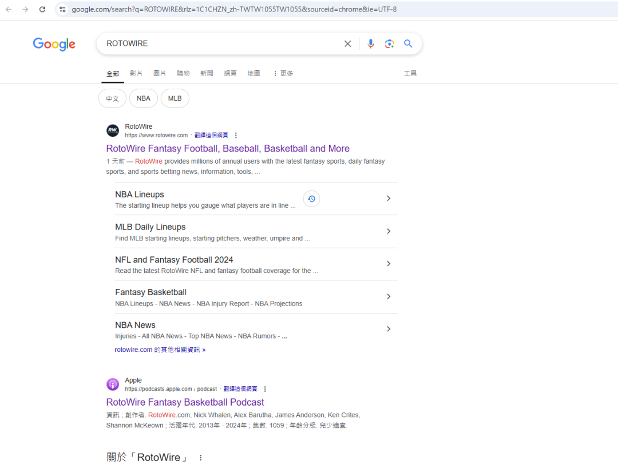
Task: Select the MLB filter chip
Action: click(x=175, y=98)
